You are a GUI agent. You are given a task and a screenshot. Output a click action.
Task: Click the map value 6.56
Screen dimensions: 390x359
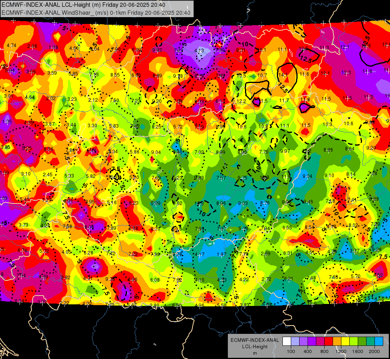tap(49, 149)
